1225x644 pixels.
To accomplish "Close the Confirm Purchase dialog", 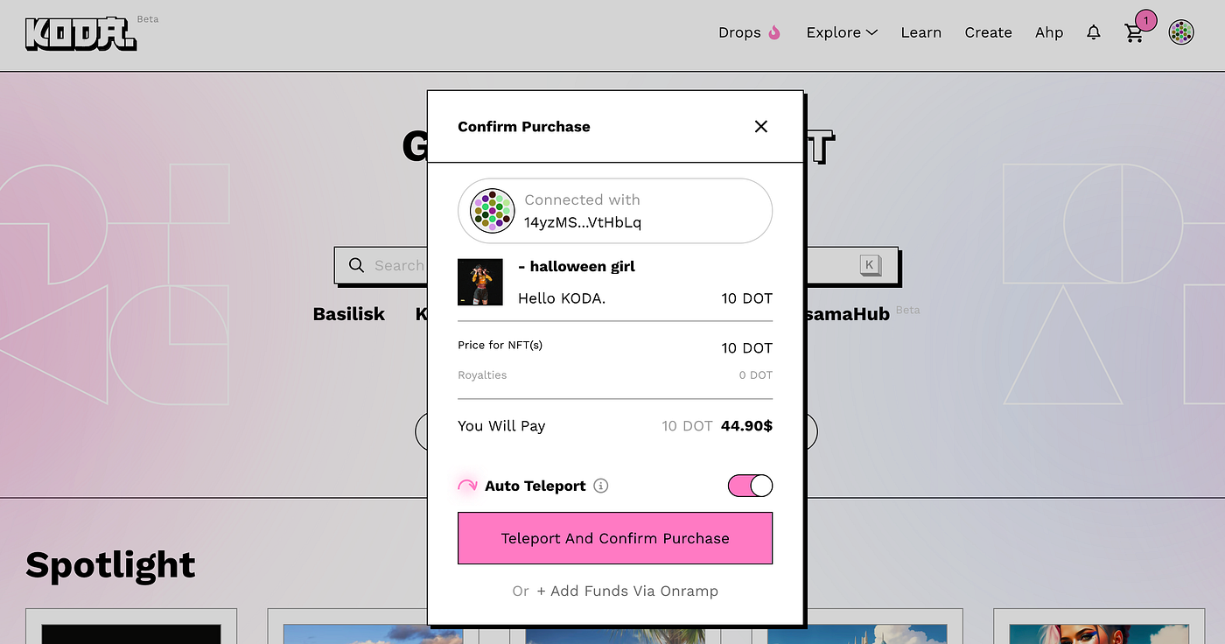I will (760, 127).
